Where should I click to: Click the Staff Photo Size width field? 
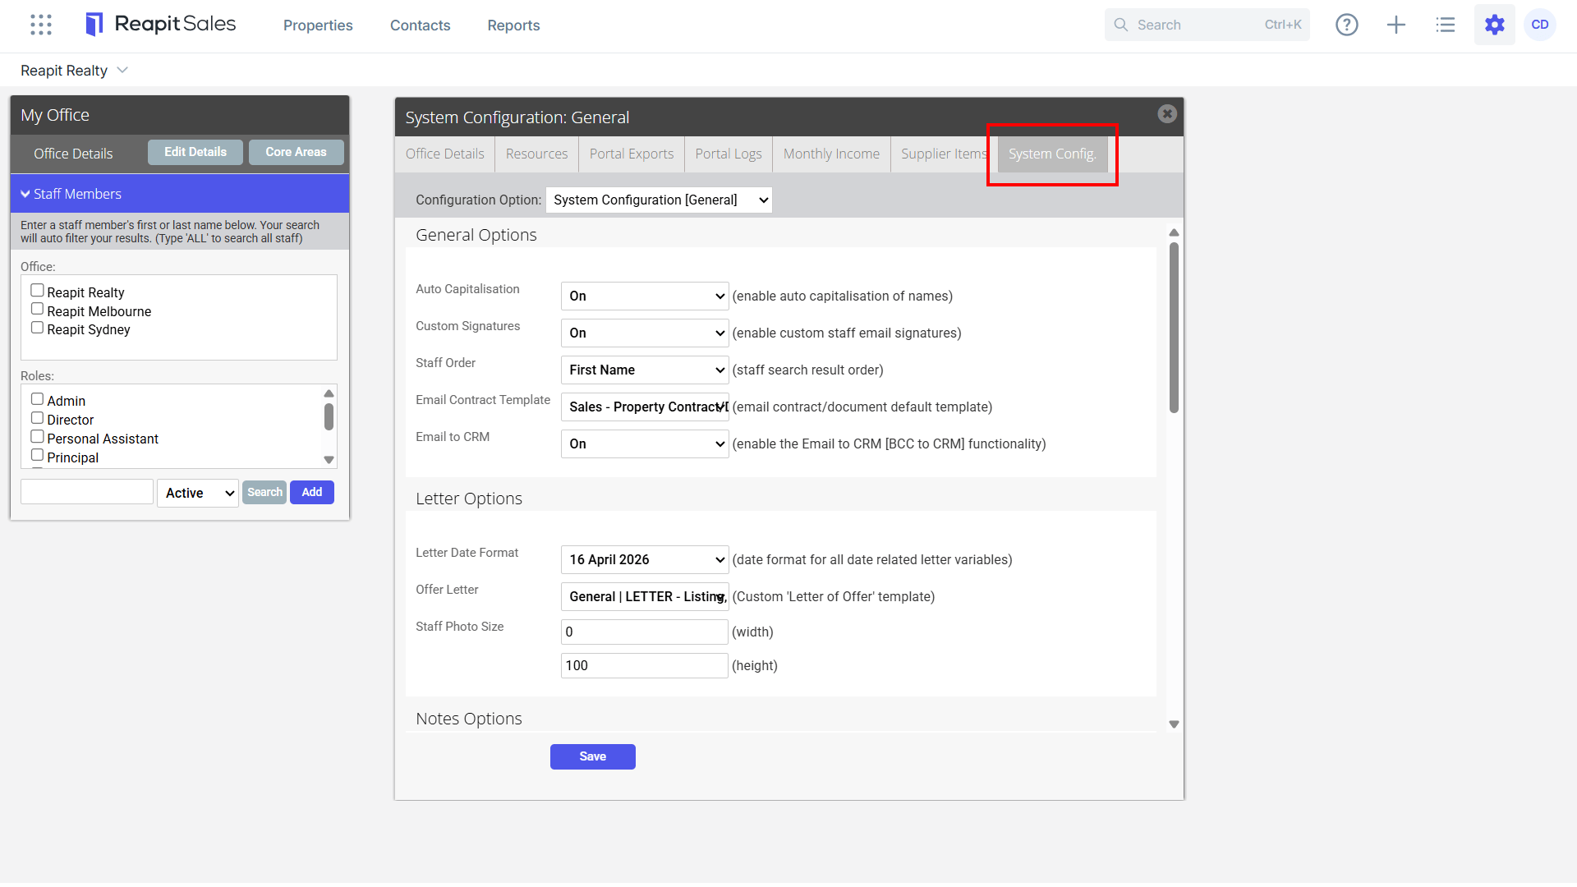pyautogui.click(x=645, y=632)
